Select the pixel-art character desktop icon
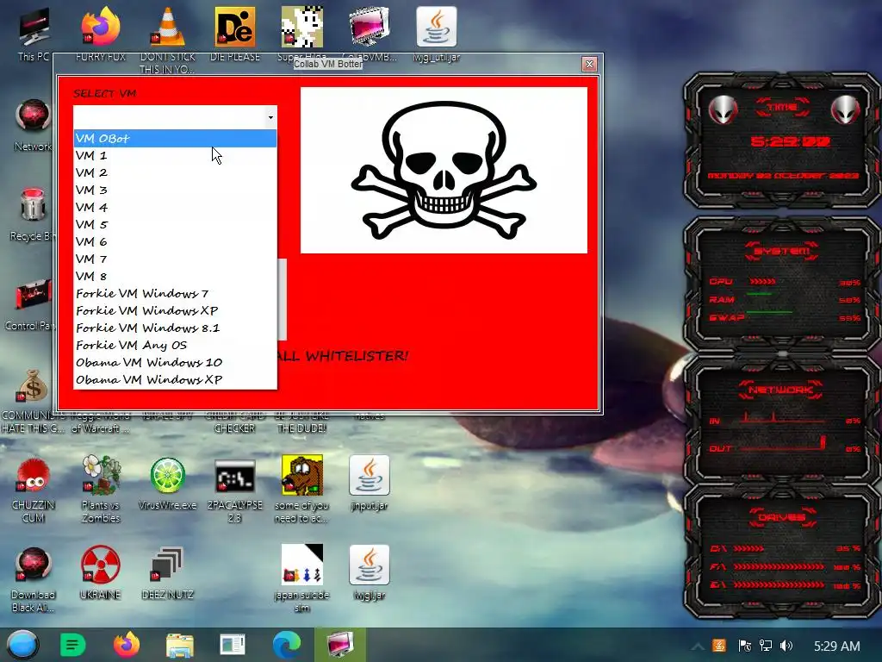882x662 pixels. (x=302, y=28)
